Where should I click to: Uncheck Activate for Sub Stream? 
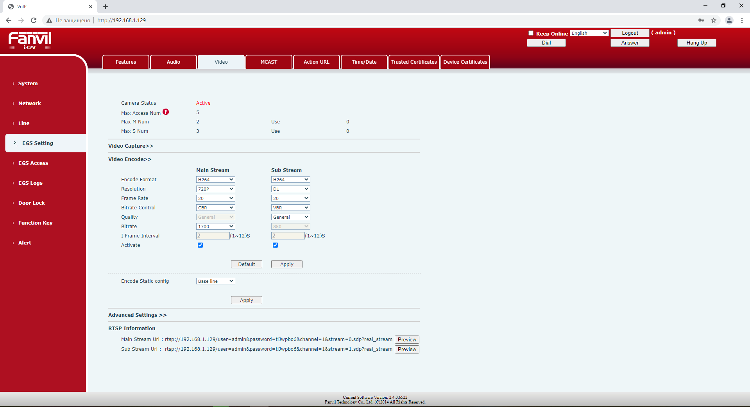pos(275,245)
